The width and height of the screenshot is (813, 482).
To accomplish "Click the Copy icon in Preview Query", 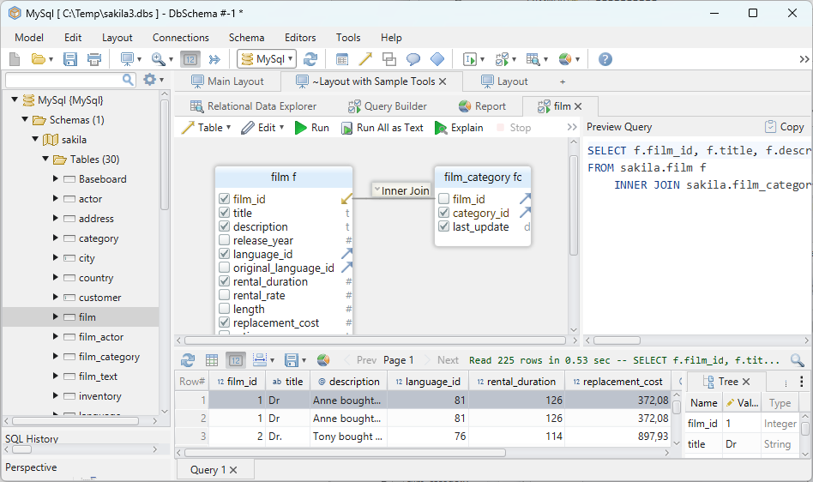I will 770,126.
